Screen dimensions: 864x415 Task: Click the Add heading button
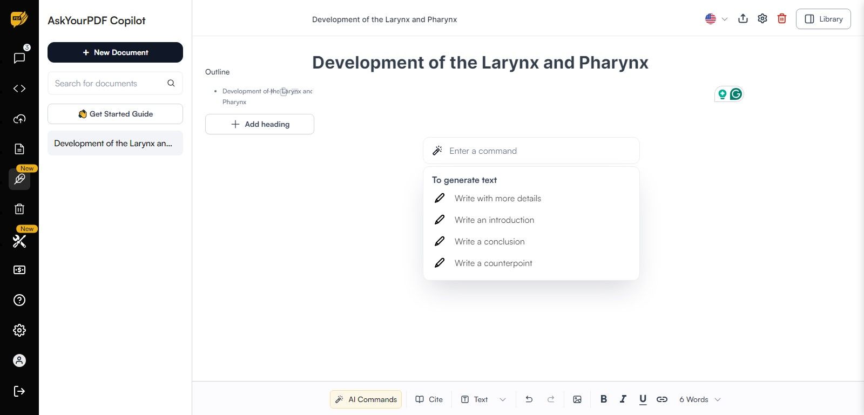260,124
